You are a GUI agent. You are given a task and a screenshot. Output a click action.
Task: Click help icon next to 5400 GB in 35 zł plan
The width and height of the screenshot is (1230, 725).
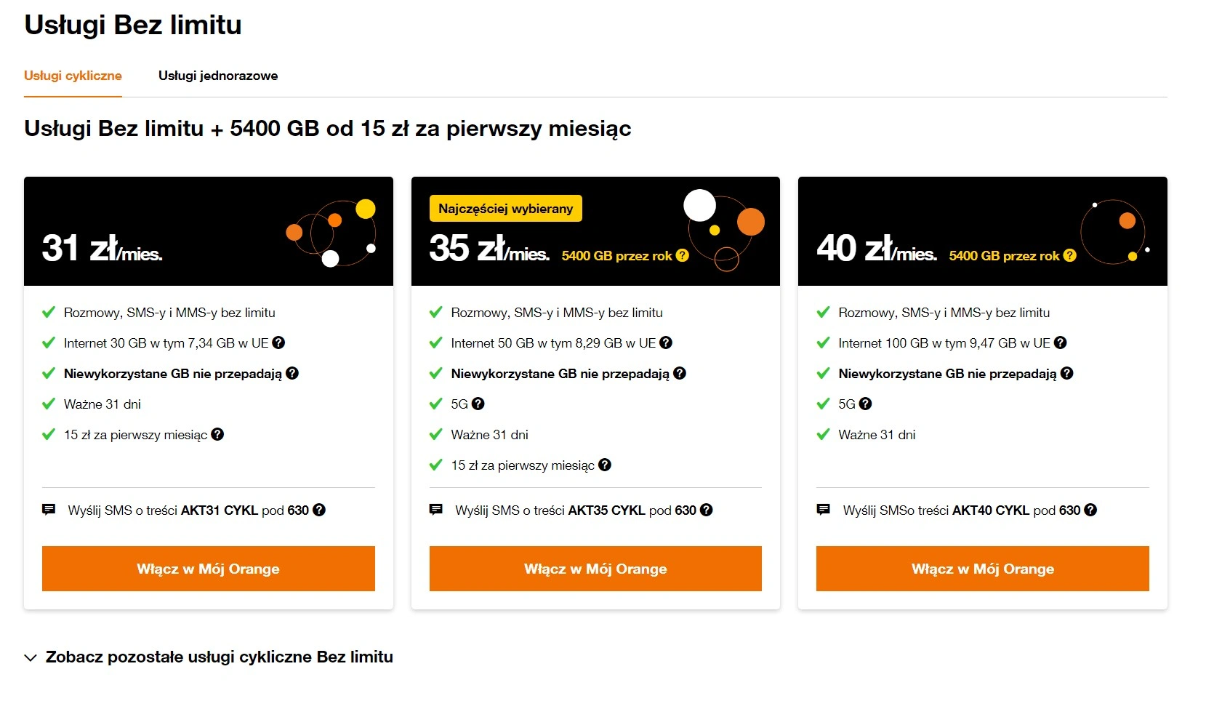pyautogui.click(x=682, y=255)
